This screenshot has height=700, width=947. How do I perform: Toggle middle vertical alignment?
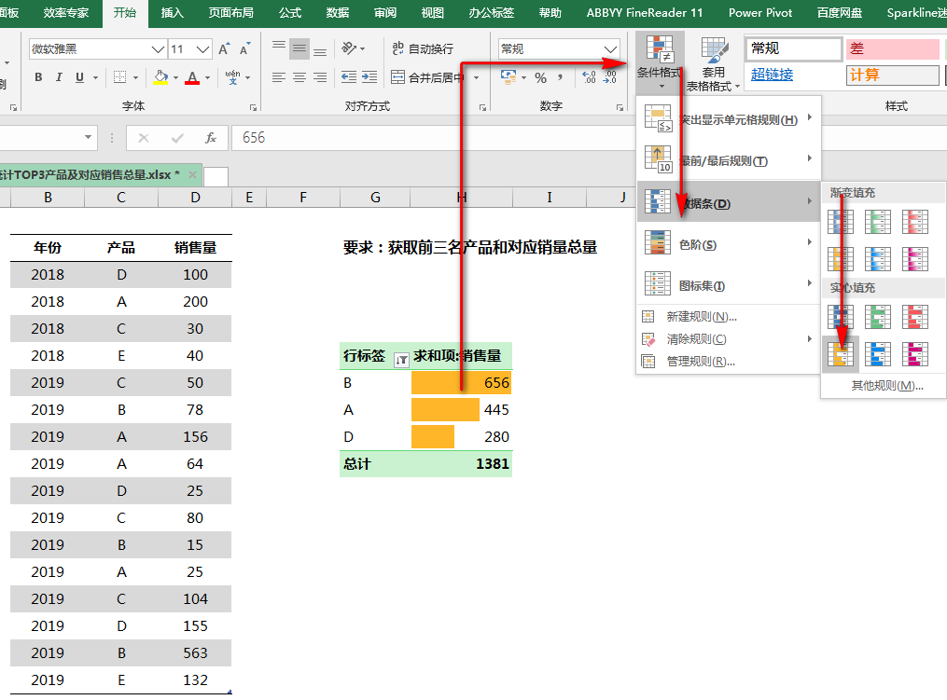pos(299,48)
